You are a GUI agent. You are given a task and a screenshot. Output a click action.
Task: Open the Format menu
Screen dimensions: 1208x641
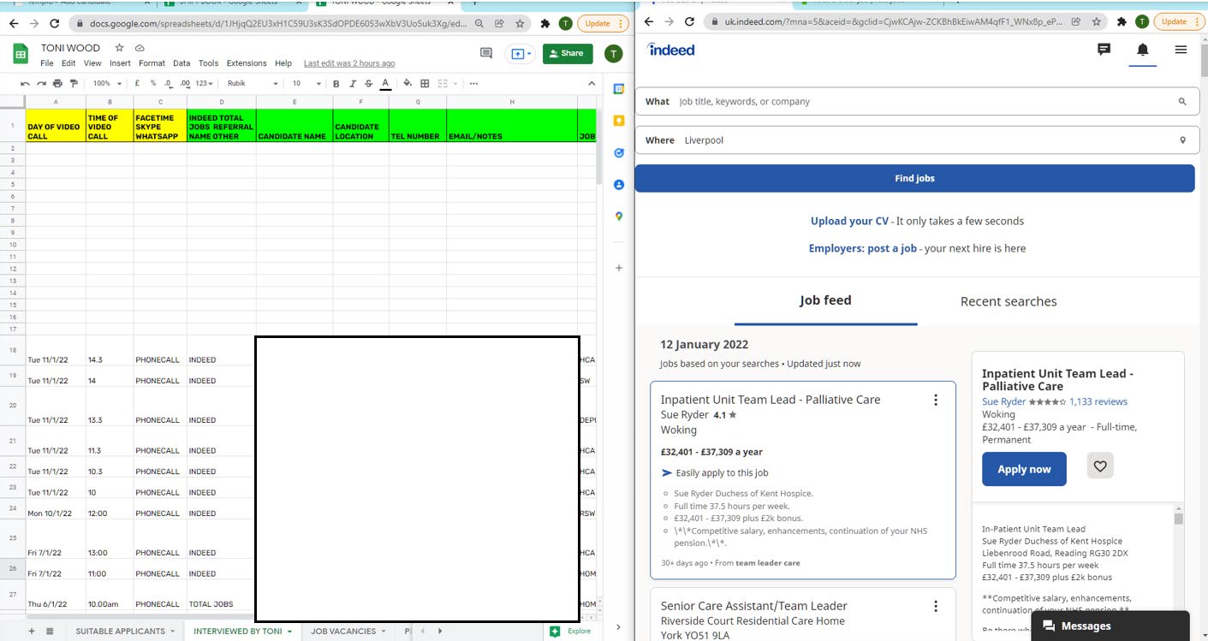(152, 63)
